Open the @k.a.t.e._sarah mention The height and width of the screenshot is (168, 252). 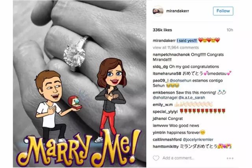point(192,98)
